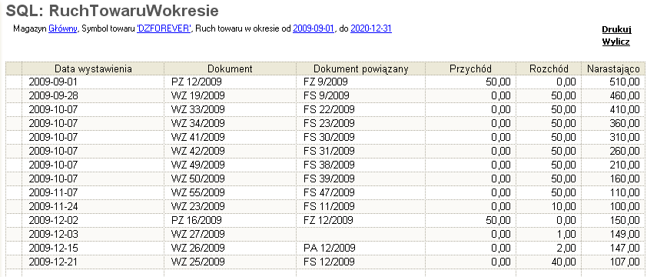The image size is (647, 277).
Task: Click cumulative value 107,00 cell
Action: point(613,262)
